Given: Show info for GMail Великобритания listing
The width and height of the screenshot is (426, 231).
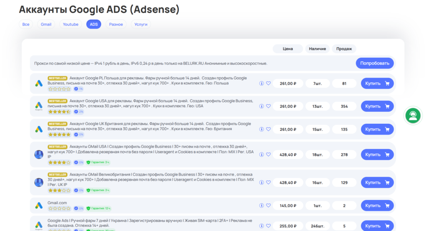Looking at the screenshot, I should [x=261, y=182].
